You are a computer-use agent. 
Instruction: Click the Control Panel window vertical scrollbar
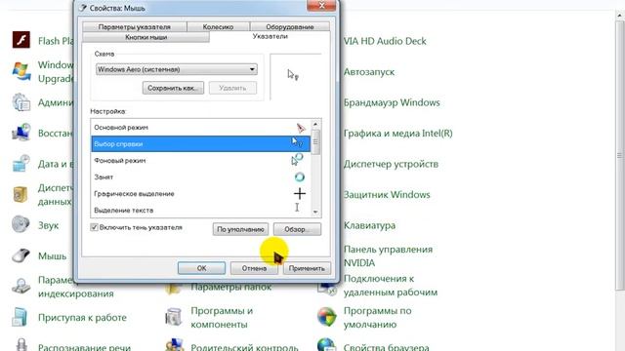tap(619, 155)
